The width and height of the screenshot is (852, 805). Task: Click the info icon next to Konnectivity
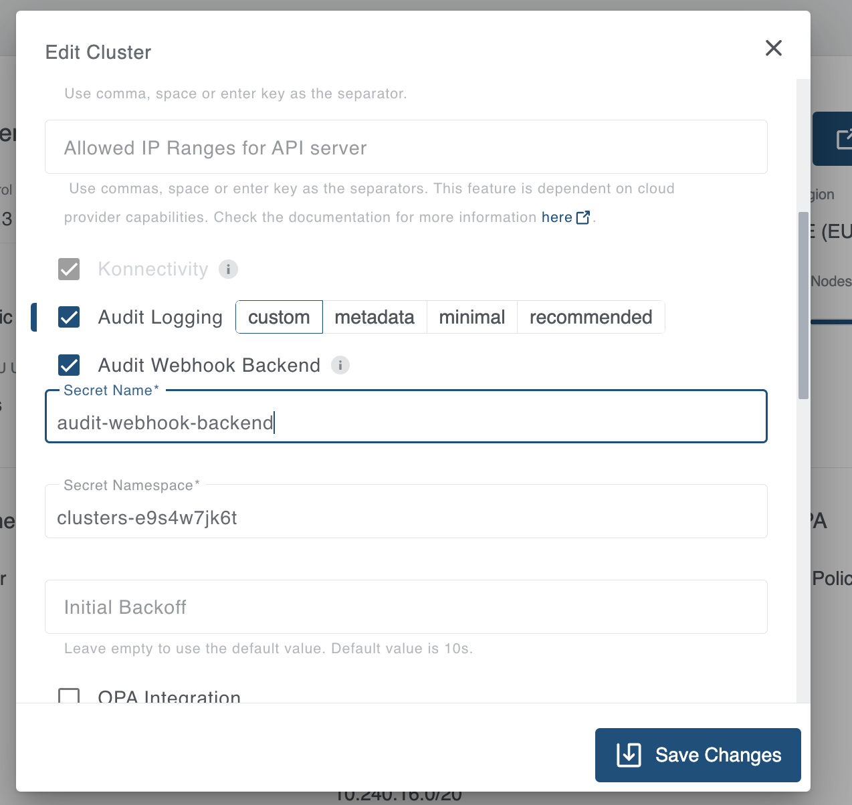[228, 269]
